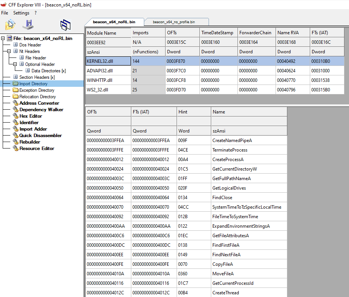Image resolution: width=349 pixels, height=297 pixels.
Task: Open the Rebuilder tool
Action: [x=30, y=142]
